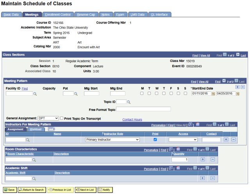
Task: Uncheck instructor Print checkbox
Action: click(155, 140)
